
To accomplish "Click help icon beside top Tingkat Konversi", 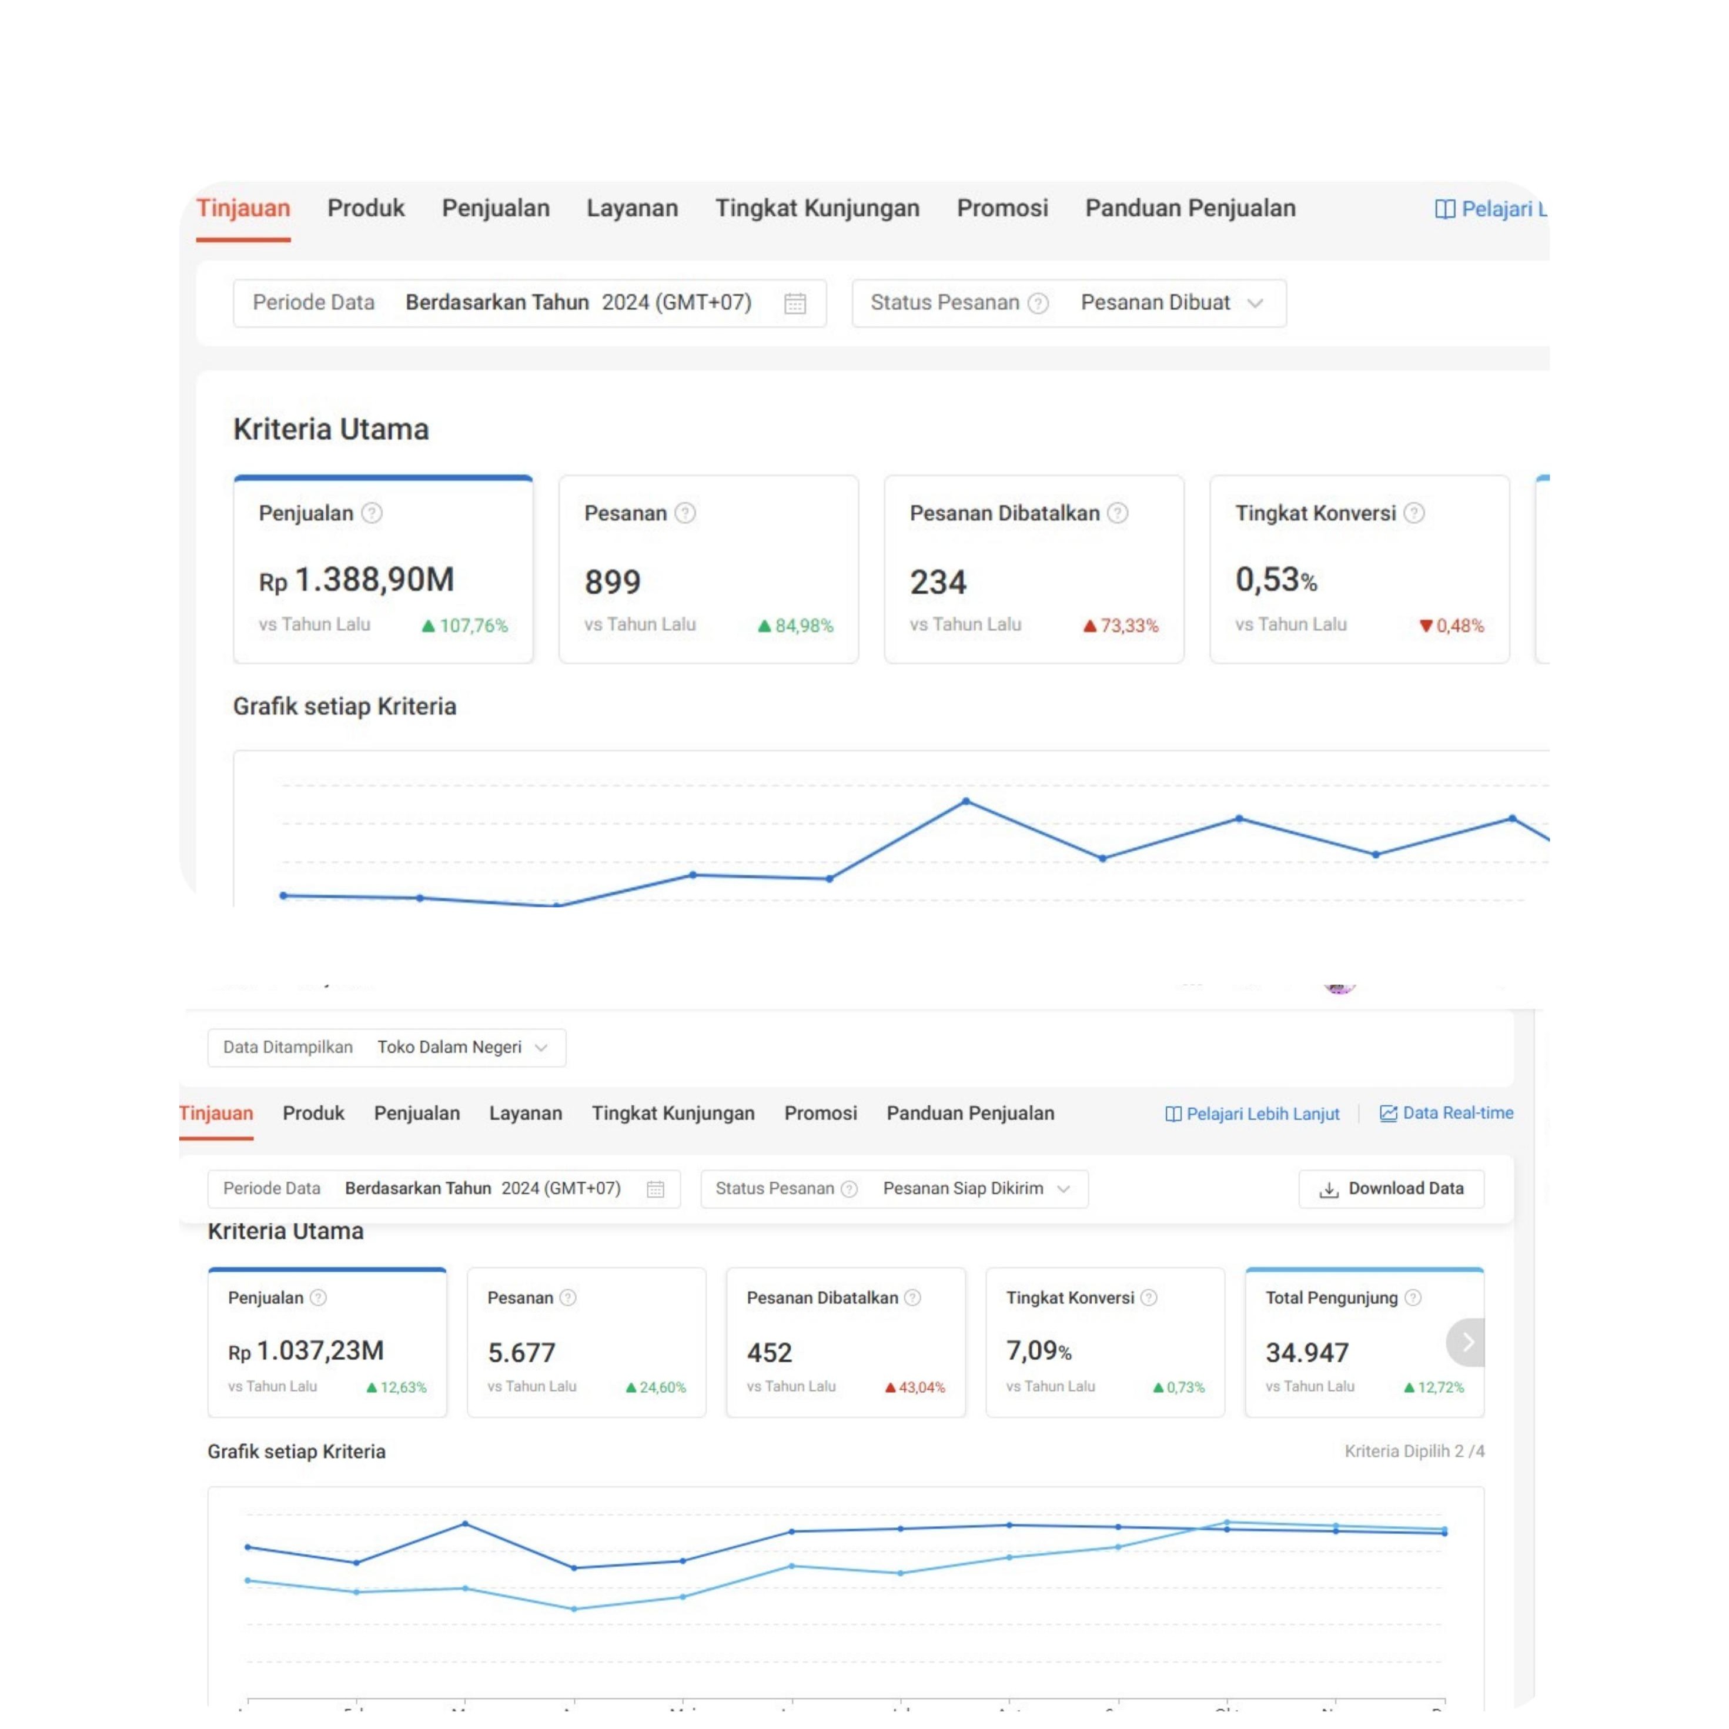I will (1413, 513).
